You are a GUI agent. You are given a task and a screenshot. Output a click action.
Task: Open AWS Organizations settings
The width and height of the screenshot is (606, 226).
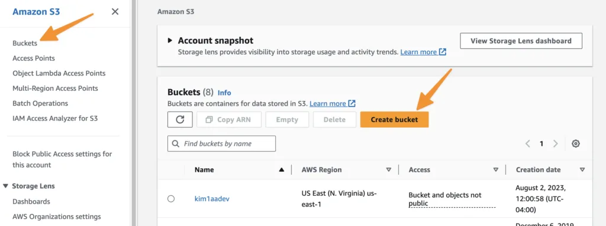(x=57, y=217)
